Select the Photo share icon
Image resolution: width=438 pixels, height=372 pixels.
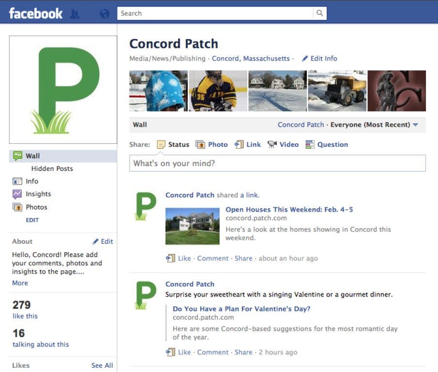tap(200, 144)
